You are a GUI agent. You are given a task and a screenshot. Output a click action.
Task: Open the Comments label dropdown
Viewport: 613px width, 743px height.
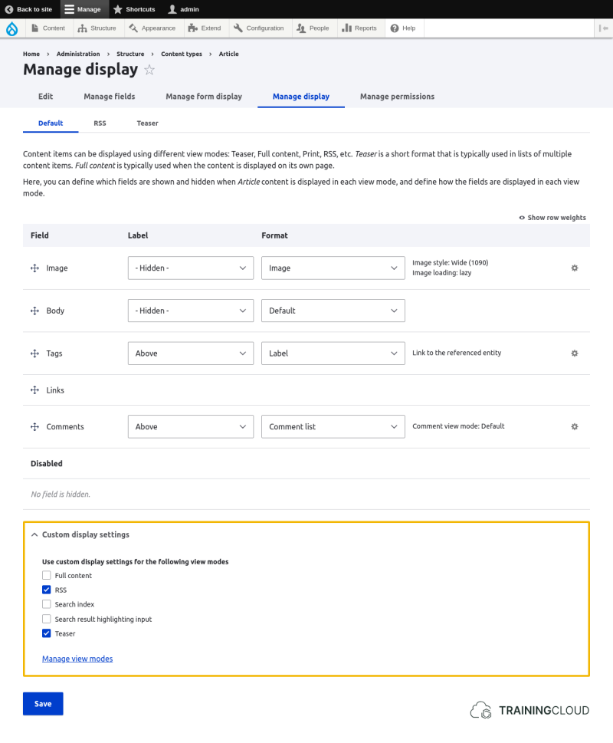(x=191, y=426)
